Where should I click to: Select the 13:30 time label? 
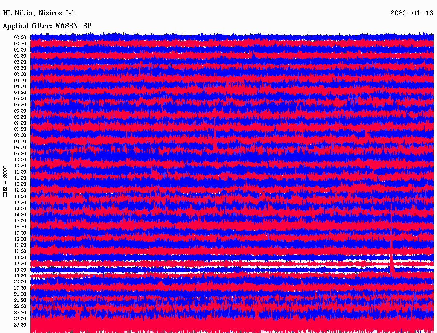point(20,203)
